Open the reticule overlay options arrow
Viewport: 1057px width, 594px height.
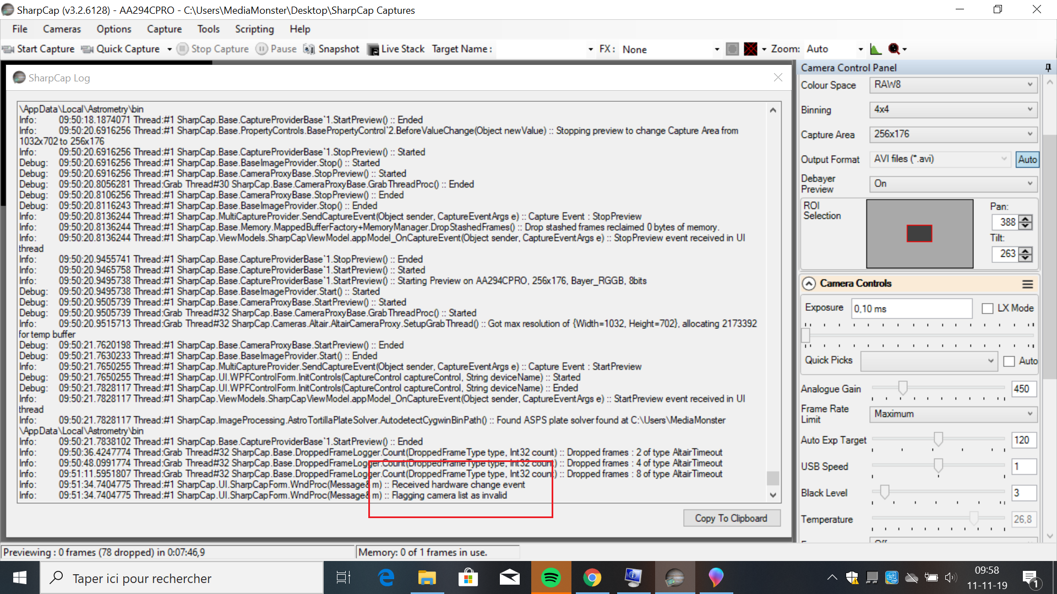click(x=764, y=50)
